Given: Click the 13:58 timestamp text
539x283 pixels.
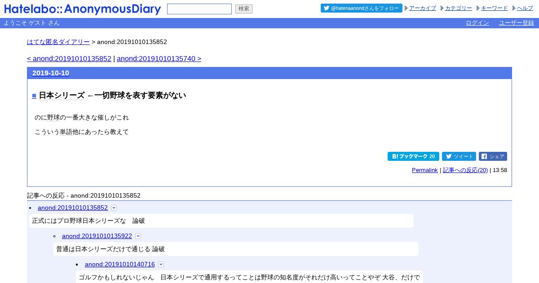Looking at the screenshot, I should (500, 170).
